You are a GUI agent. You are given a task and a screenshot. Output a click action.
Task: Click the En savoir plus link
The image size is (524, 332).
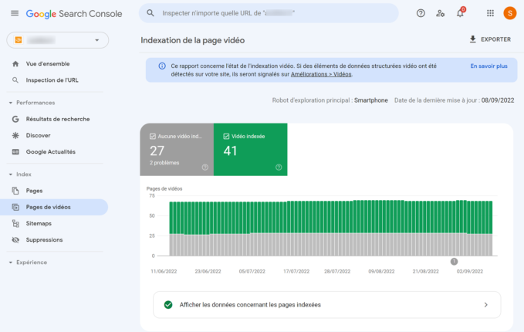[x=489, y=66]
